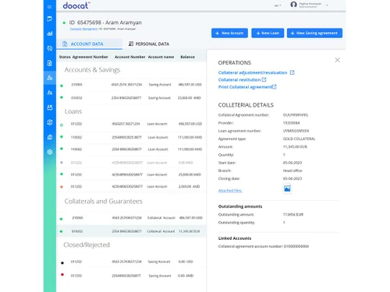Go to the Customer Management breadcrumb link
The image size is (390, 292).
[83, 29]
